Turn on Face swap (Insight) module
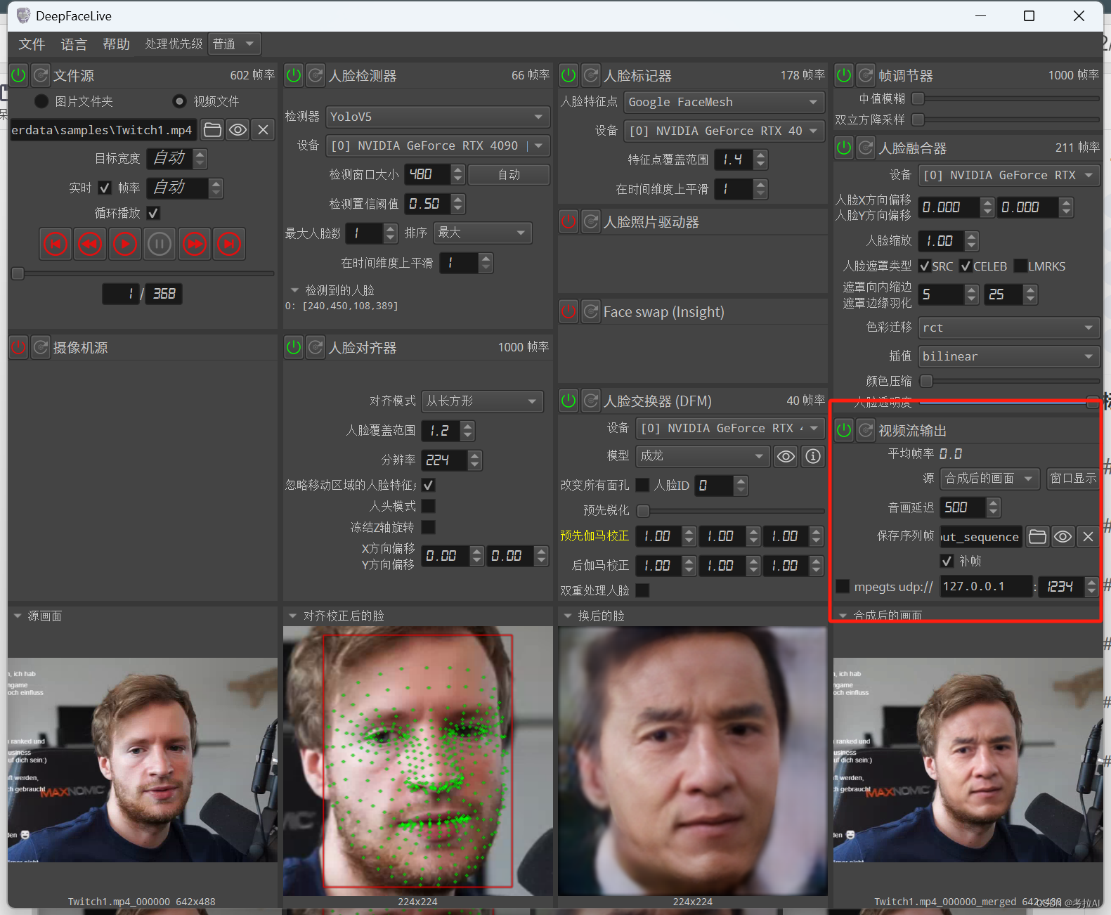This screenshot has height=915, width=1111. [x=569, y=311]
